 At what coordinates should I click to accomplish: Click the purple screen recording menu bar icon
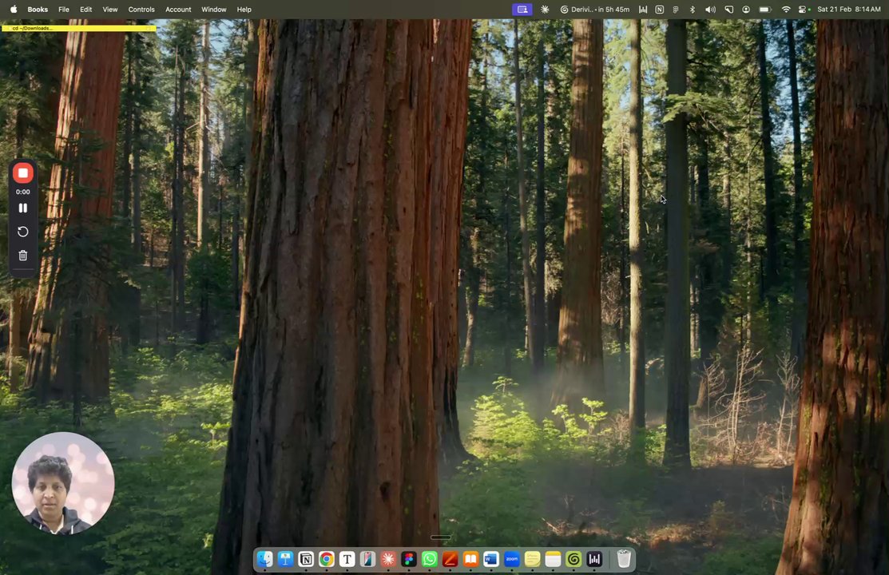(x=522, y=9)
